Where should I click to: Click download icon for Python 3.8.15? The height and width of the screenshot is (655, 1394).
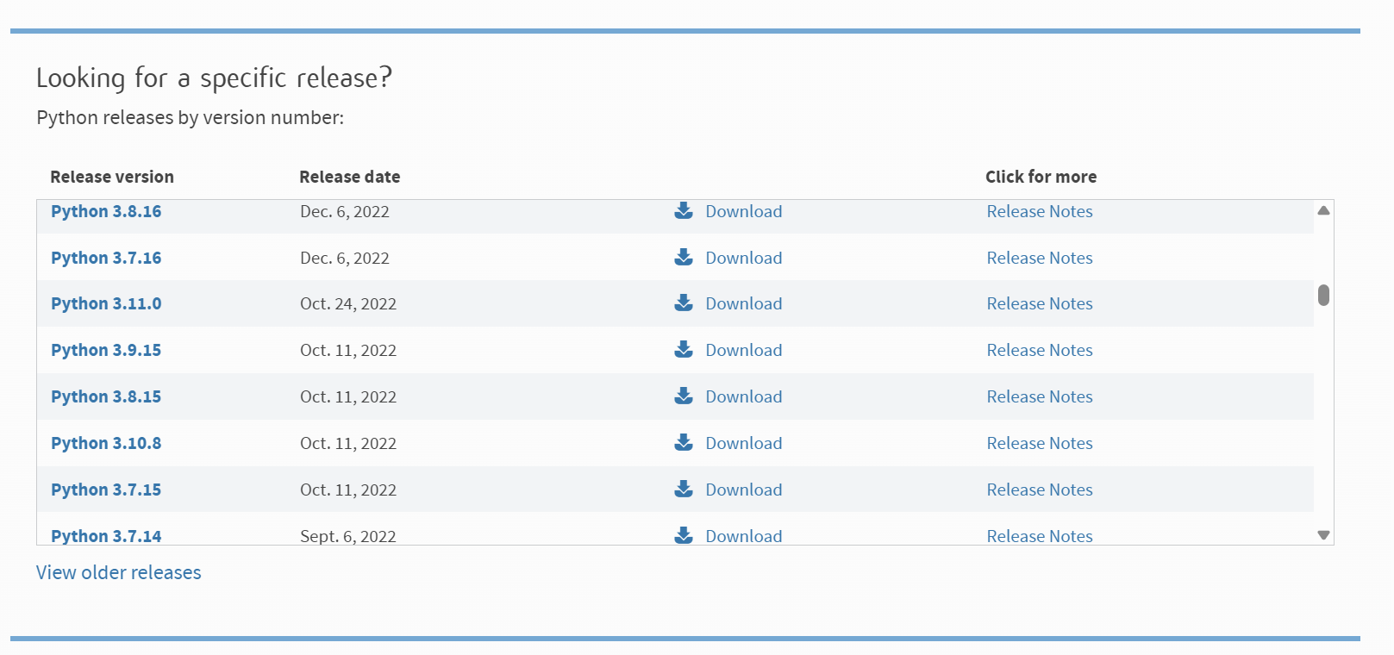(684, 396)
